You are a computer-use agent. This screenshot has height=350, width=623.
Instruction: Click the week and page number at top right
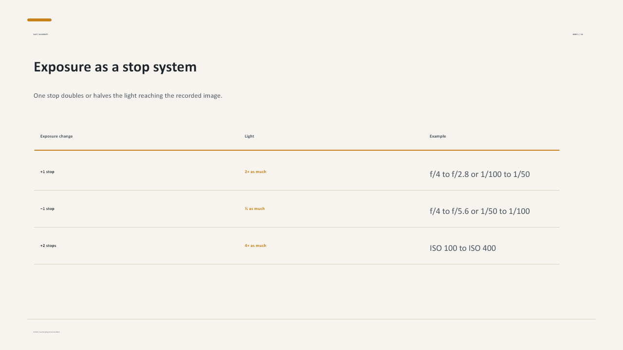[578, 35]
